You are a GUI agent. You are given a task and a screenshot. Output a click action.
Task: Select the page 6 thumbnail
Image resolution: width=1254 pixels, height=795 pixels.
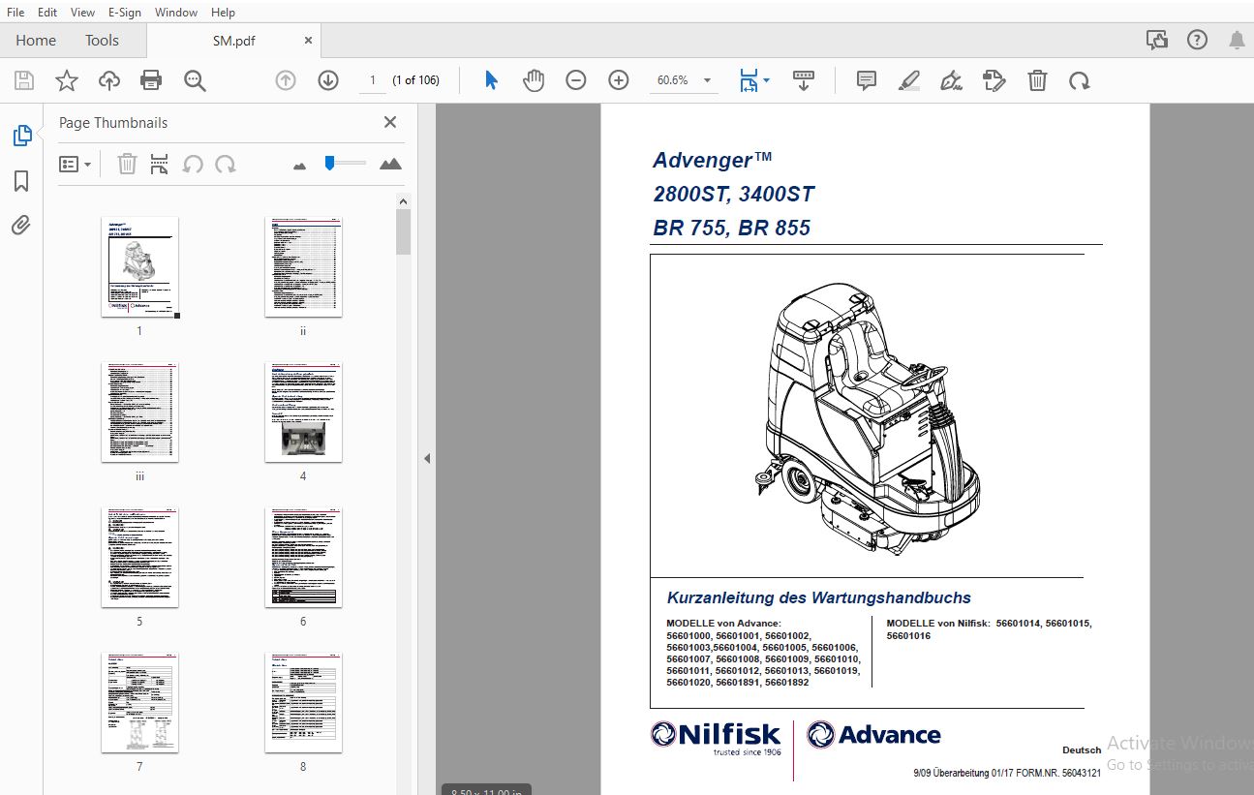[303, 558]
